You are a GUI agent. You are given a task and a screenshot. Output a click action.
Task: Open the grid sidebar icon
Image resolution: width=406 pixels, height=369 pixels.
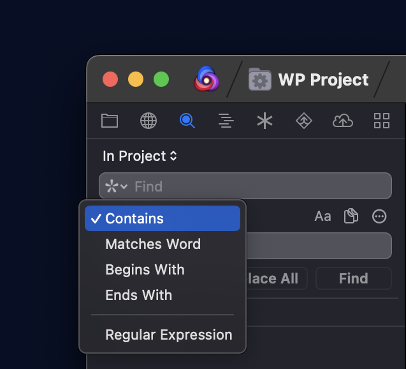(382, 121)
